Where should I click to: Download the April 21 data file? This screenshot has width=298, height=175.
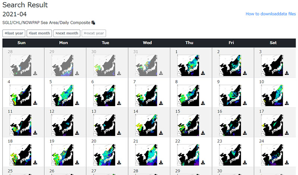point(161,162)
